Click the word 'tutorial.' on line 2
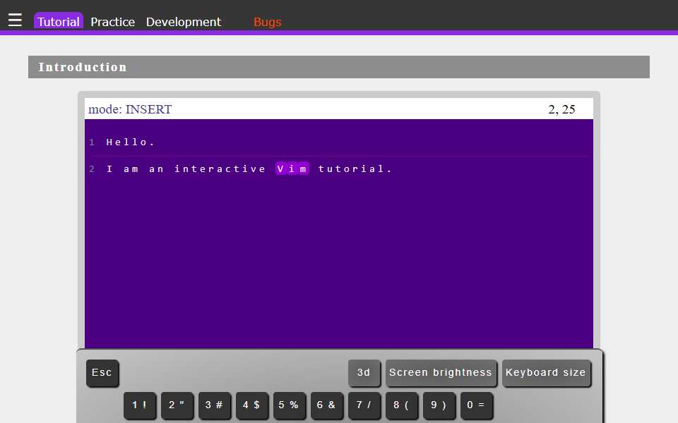 point(355,168)
